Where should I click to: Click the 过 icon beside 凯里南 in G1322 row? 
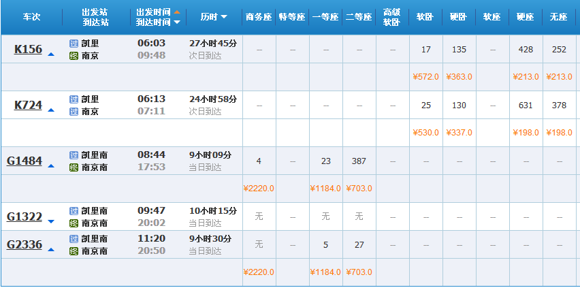(74, 211)
